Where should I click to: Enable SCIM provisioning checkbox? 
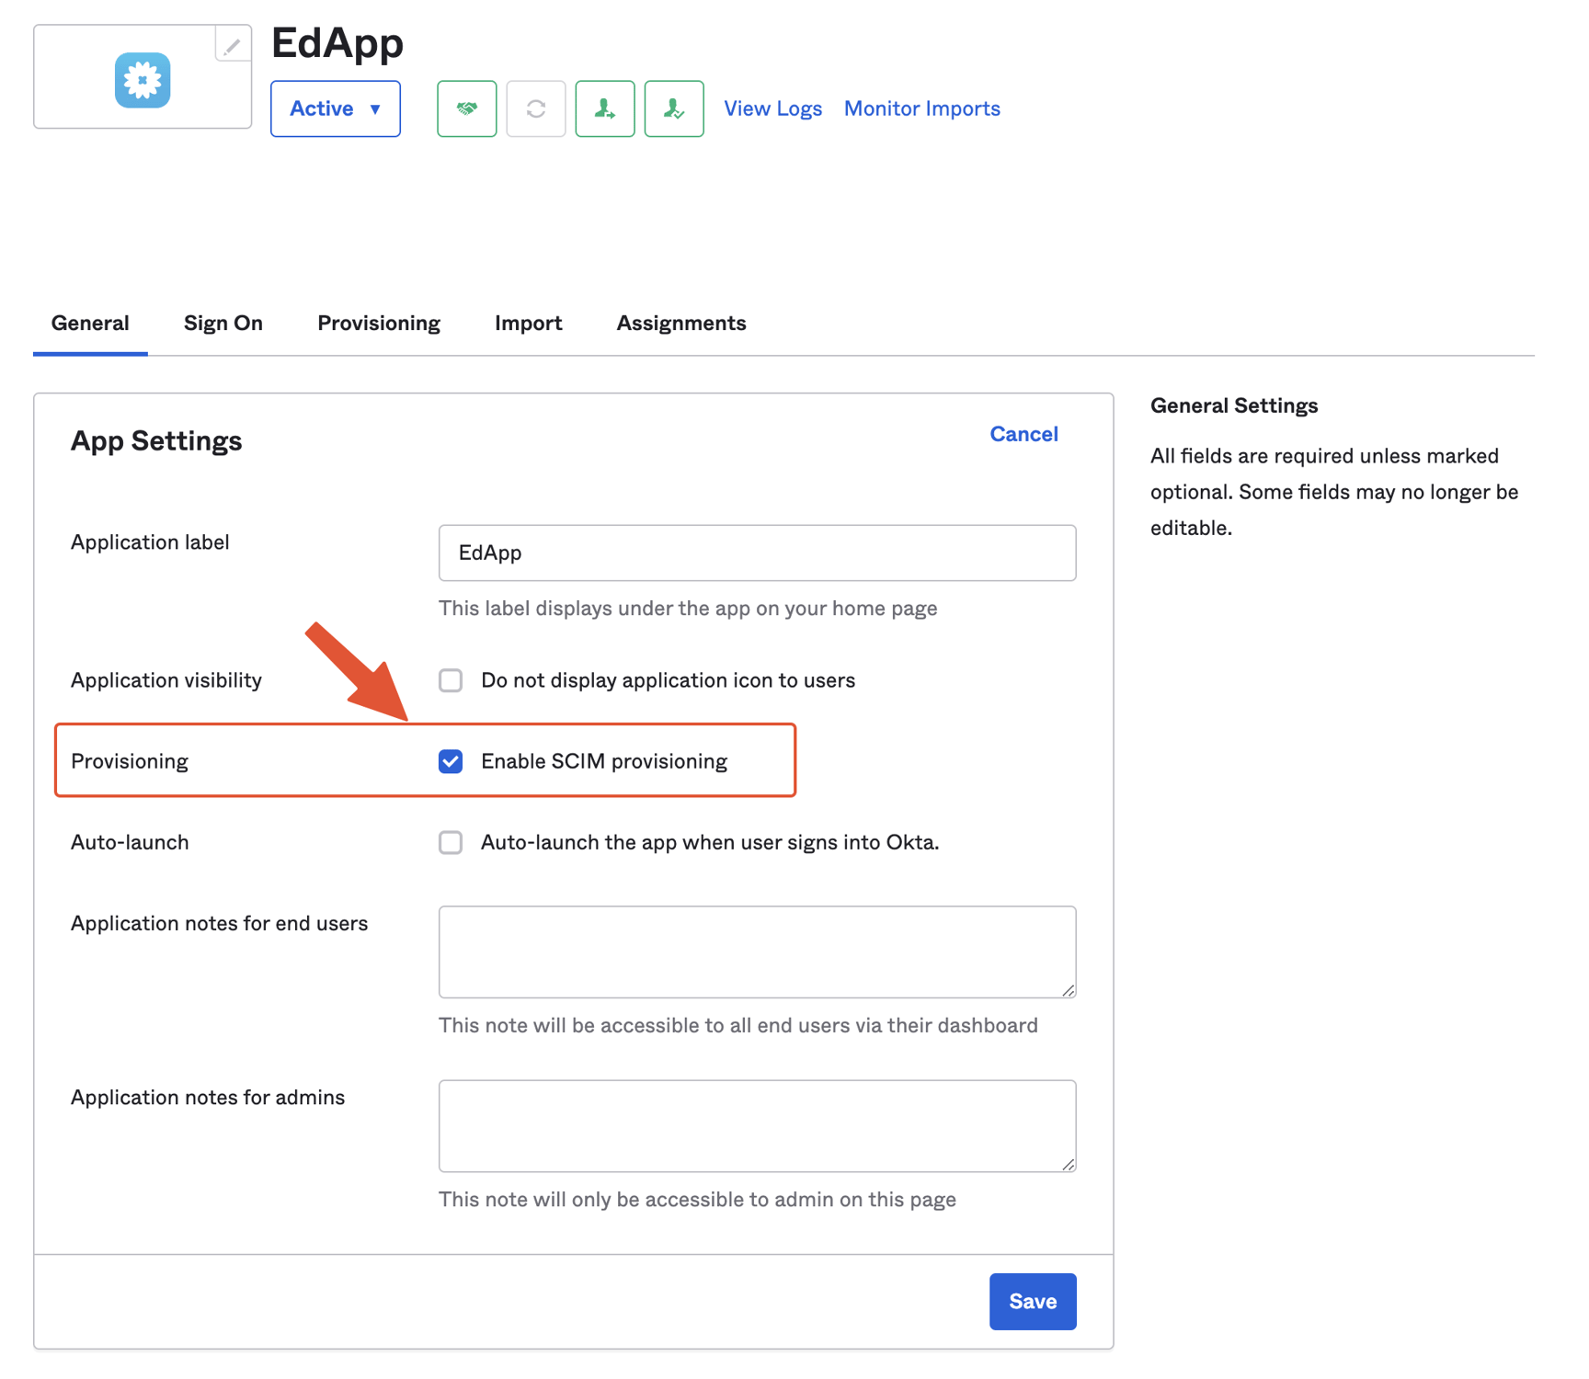tap(451, 760)
